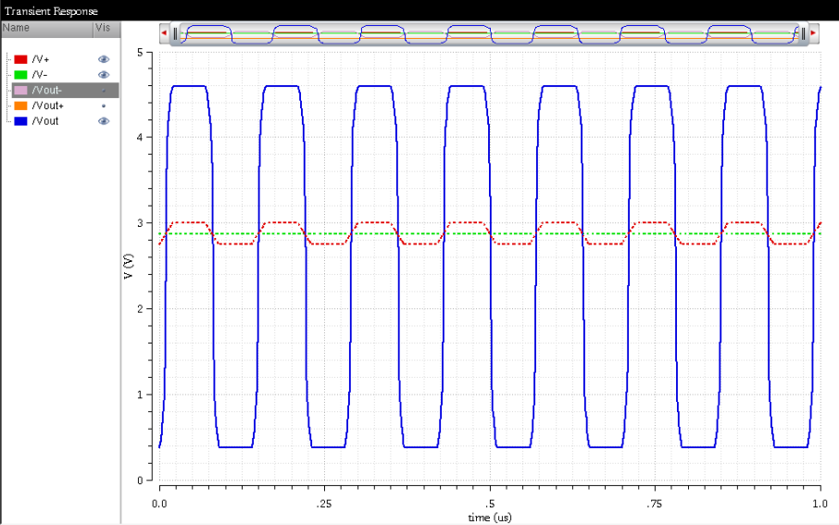Click the 0.0 tick label on time axis
Screen dimensions: 839x525
(159, 504)
